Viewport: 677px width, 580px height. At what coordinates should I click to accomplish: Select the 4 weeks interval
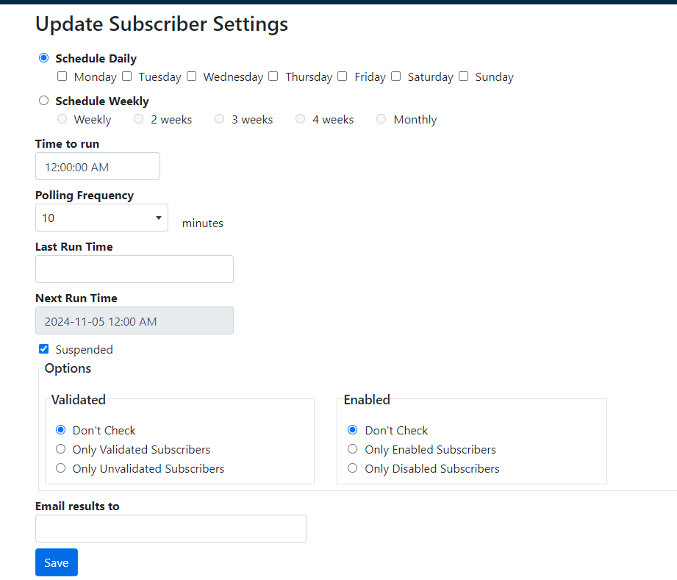[x=300, y=118]
